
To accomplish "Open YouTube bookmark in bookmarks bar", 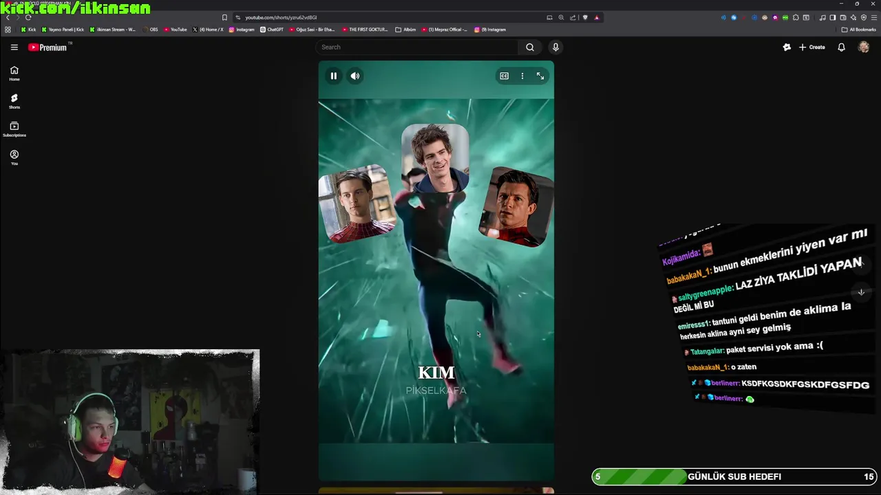I will (176, 30).
